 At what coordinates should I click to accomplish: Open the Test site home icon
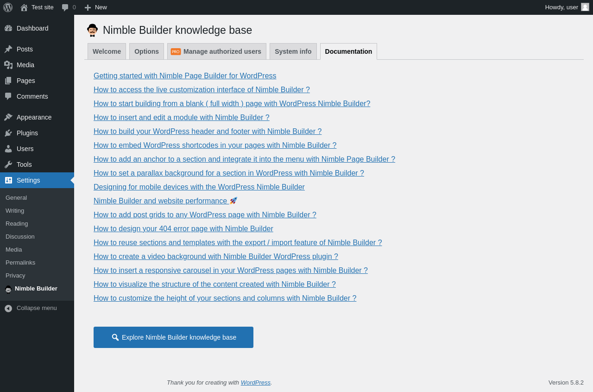point(24,7)
